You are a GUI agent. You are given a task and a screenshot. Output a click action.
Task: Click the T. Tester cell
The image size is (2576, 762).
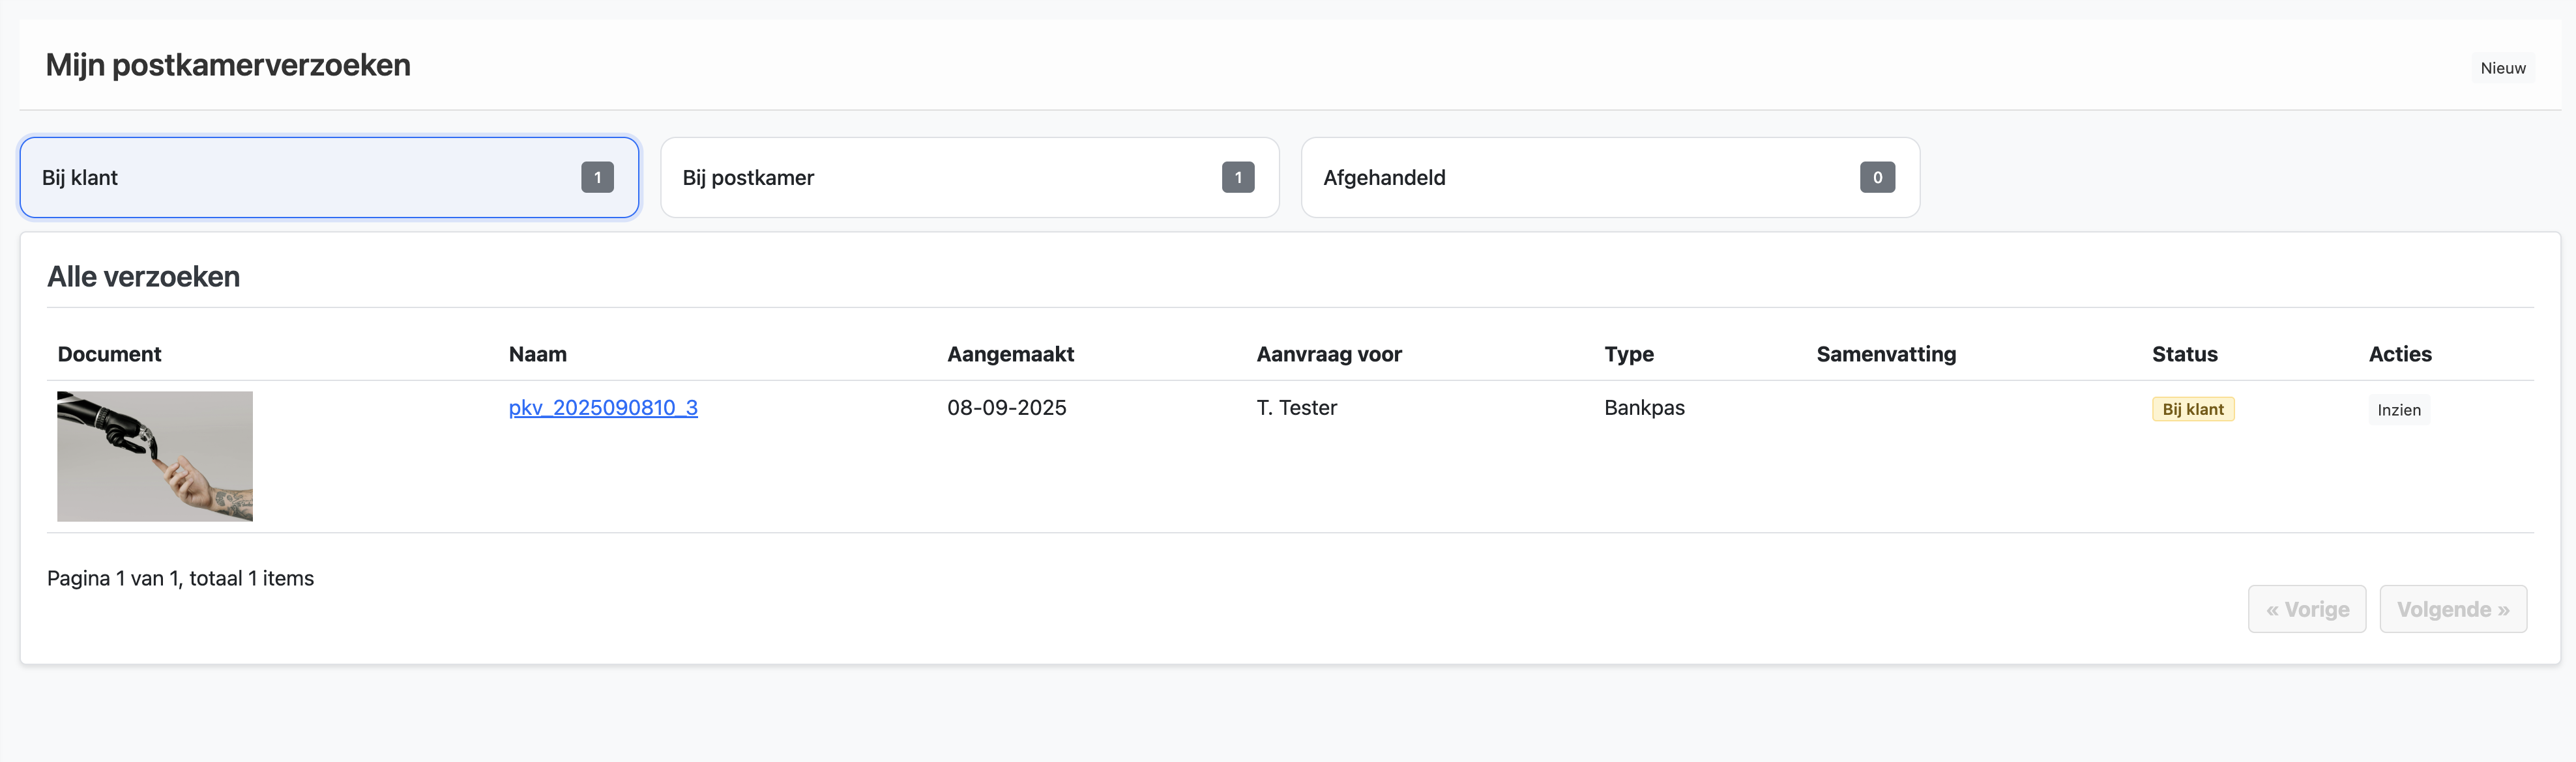[1296, 408]
